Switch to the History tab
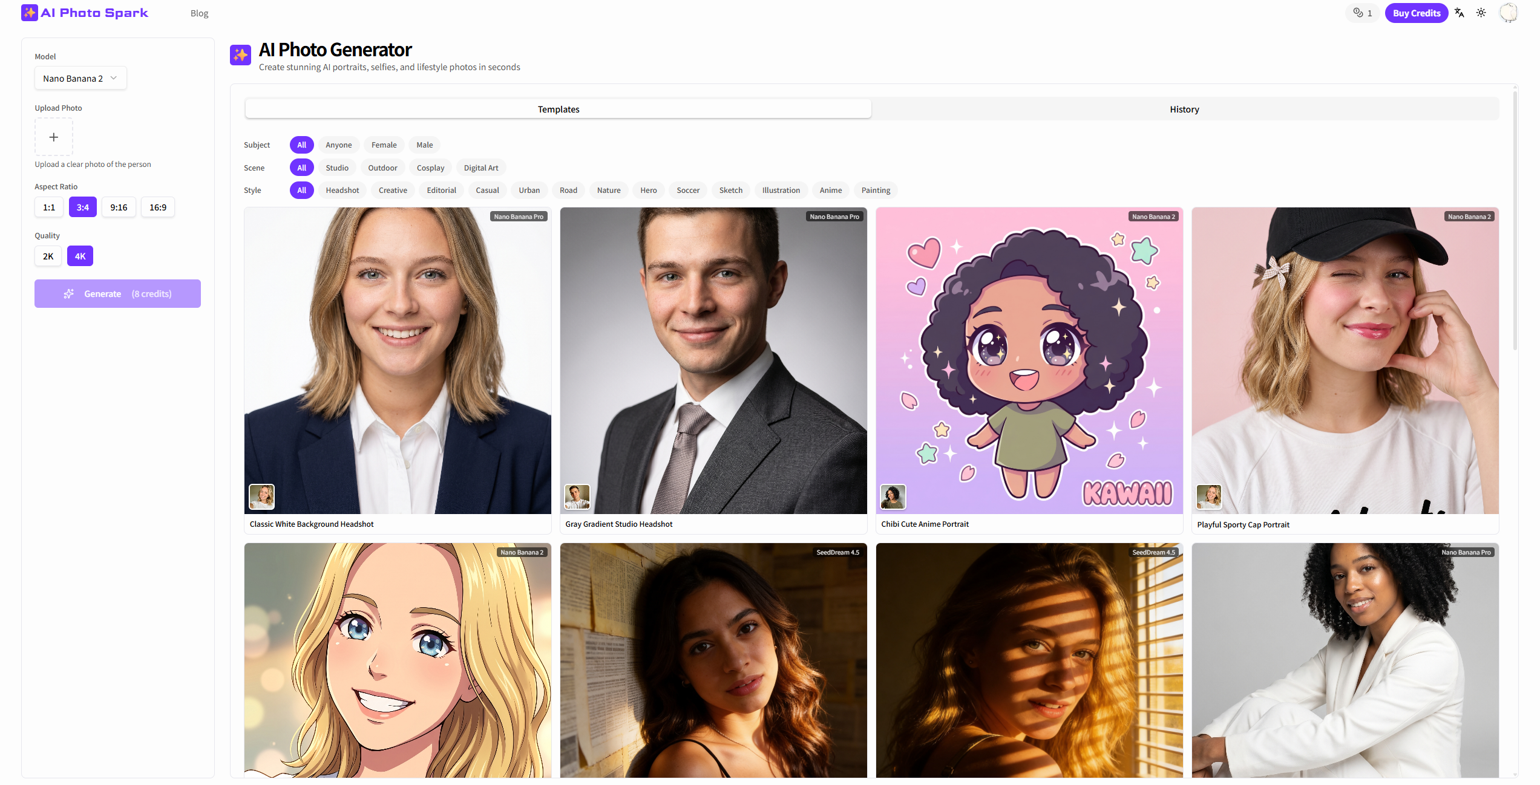 1184,109
